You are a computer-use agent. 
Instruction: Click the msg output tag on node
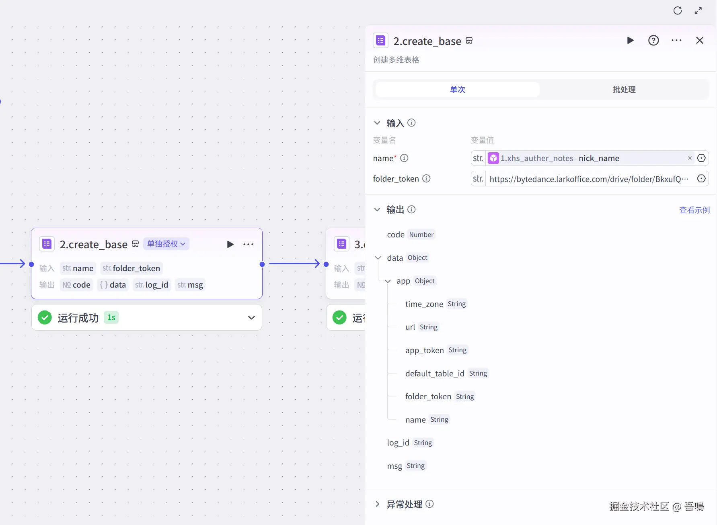pyautogui.click(x=190, y=285)
